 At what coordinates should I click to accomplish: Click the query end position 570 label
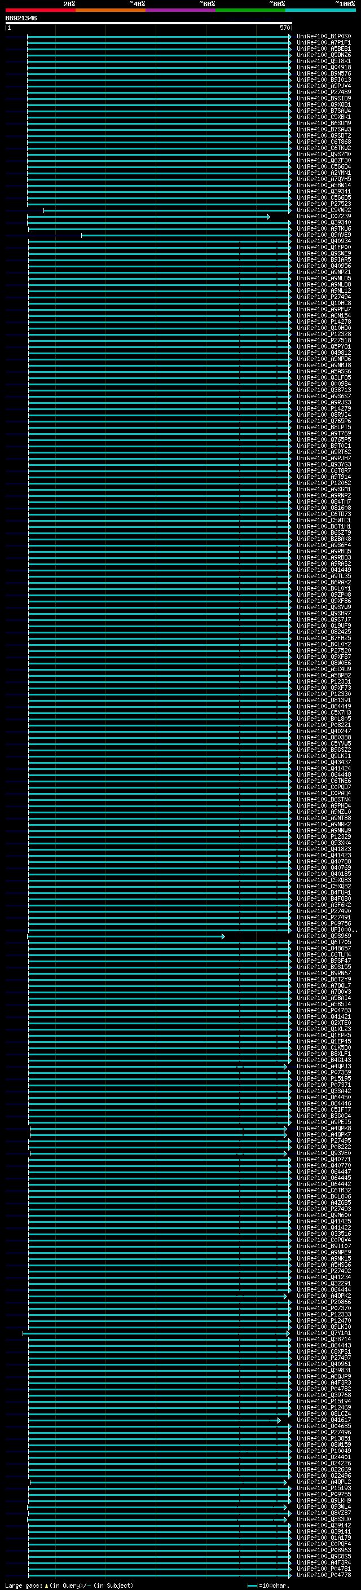click(284, 28)
